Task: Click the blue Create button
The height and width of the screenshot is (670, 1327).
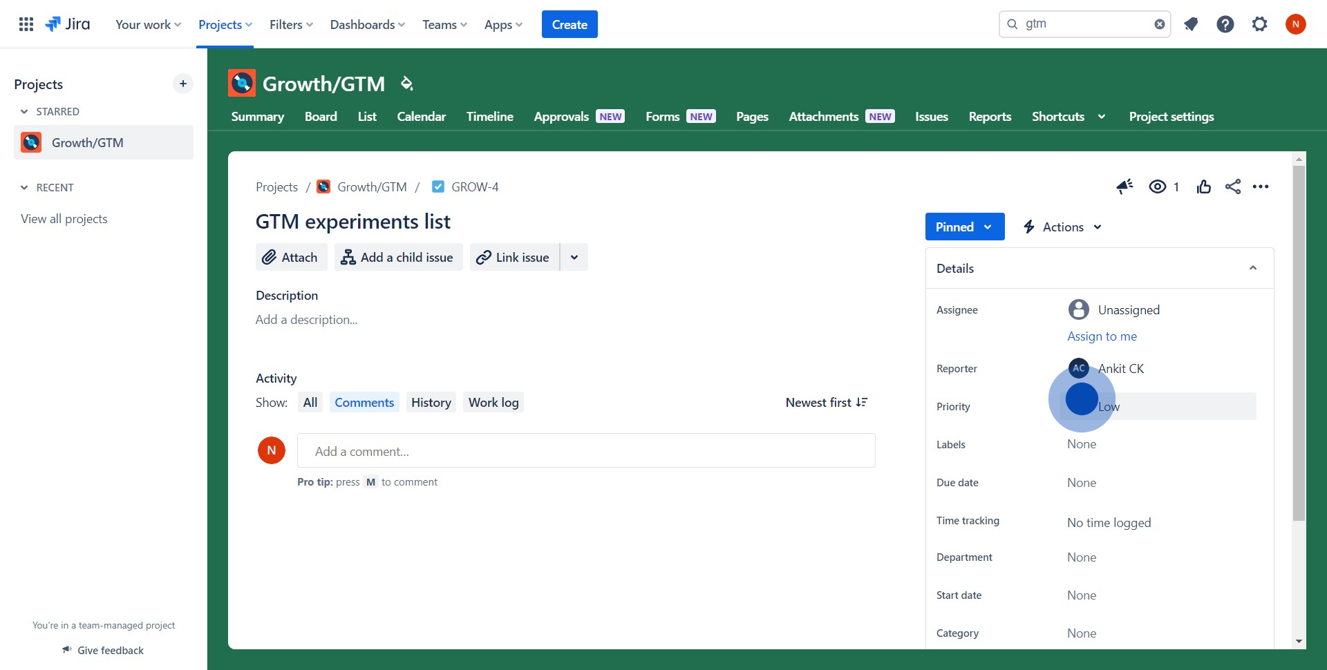Action: tap(570, 24)
